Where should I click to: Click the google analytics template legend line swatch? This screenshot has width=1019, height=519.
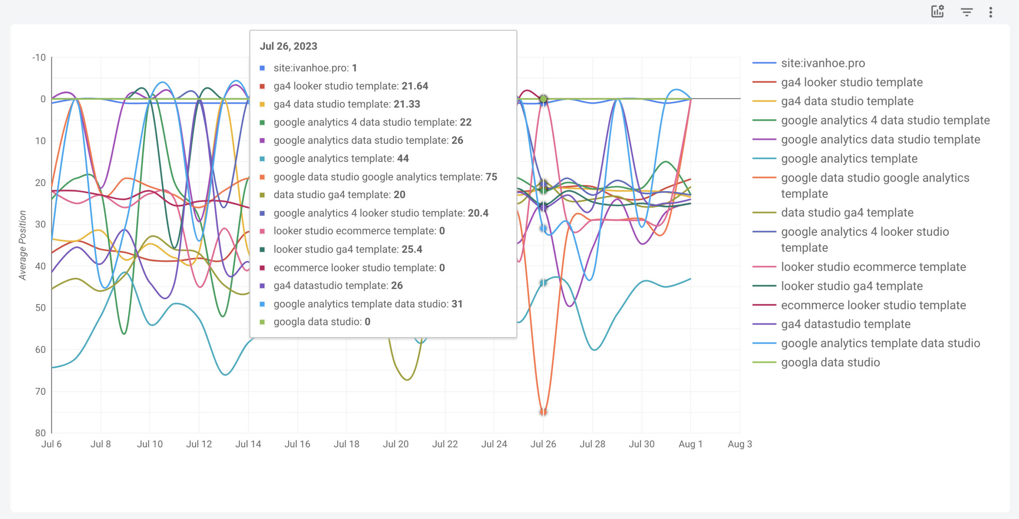click(x=764, y=159)
